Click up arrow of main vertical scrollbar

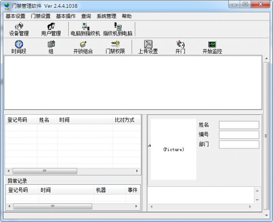pos(267,59)
